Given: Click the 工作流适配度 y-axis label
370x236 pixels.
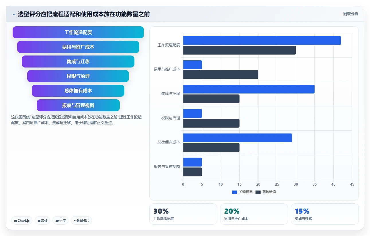Looking at the screenshot, I should click(x=169, y=45).
